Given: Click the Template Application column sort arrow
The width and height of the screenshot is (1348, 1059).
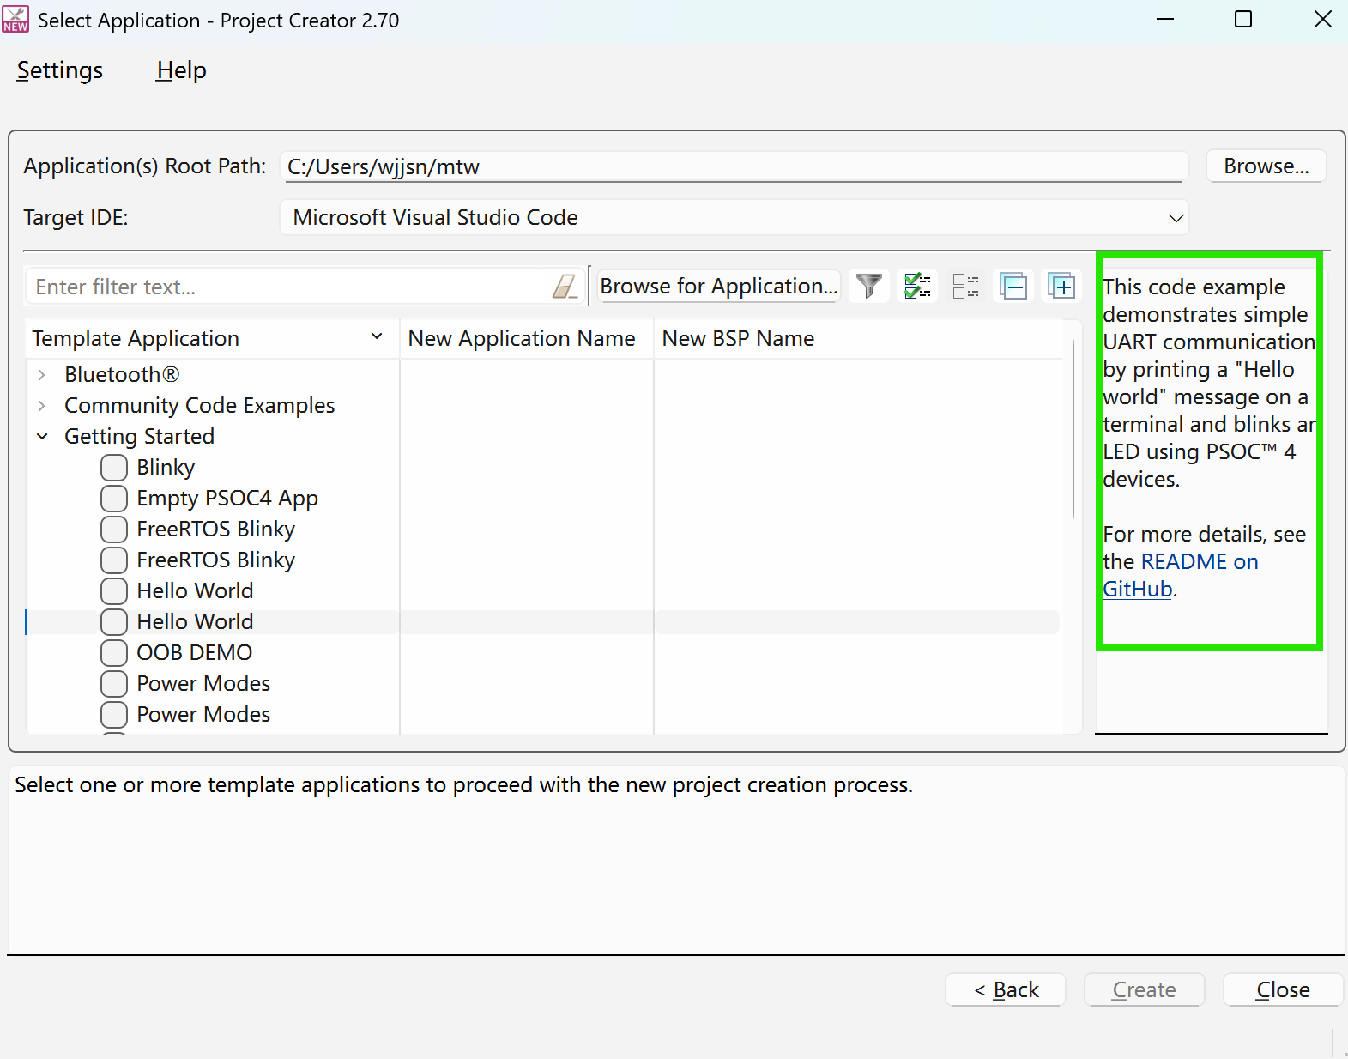Looking at the screenshot, I should pos(377,337).
